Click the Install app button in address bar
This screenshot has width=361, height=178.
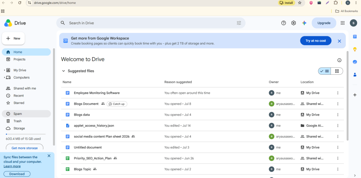pos(286,3)
